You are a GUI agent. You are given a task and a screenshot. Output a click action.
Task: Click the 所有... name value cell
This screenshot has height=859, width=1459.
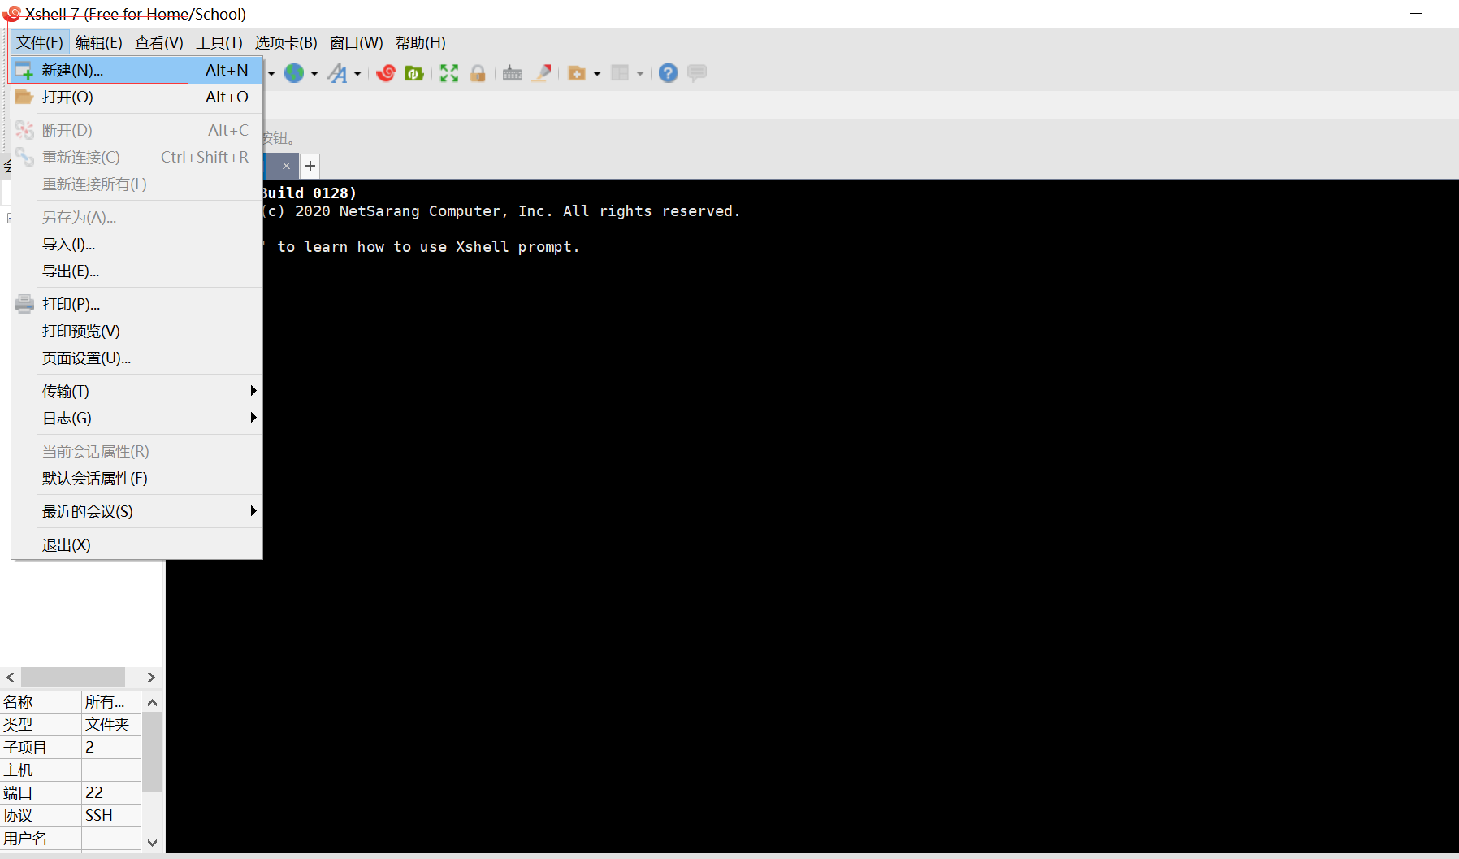112,701
